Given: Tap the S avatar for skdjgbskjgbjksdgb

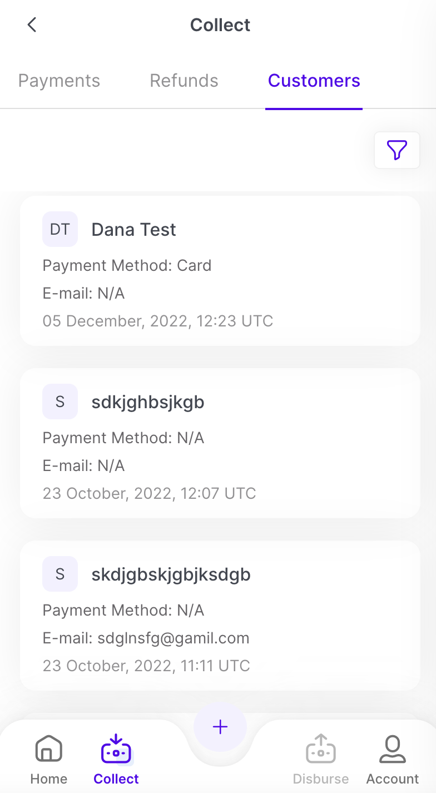Looking at the screenshot, I should coord(60,574).
